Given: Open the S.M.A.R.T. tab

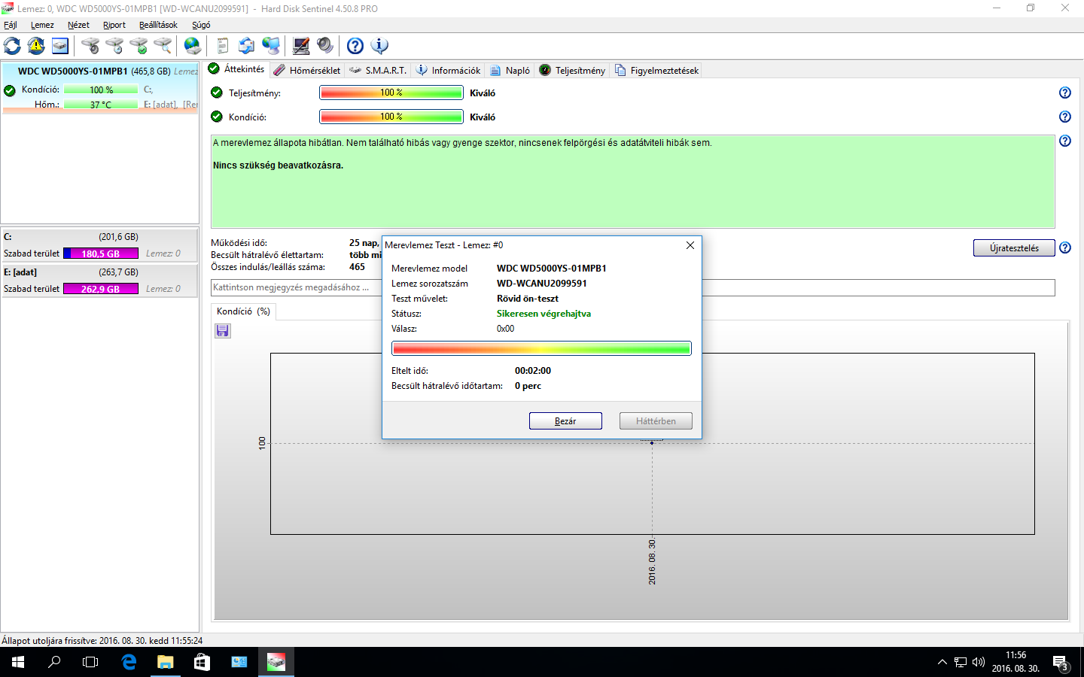Looking at the screenshot, I should point(378,70).
